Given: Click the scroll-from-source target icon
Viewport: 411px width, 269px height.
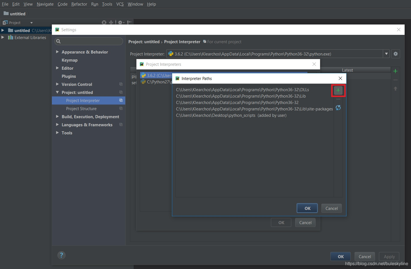Looking at the screenshot, I should click(104, 23).
